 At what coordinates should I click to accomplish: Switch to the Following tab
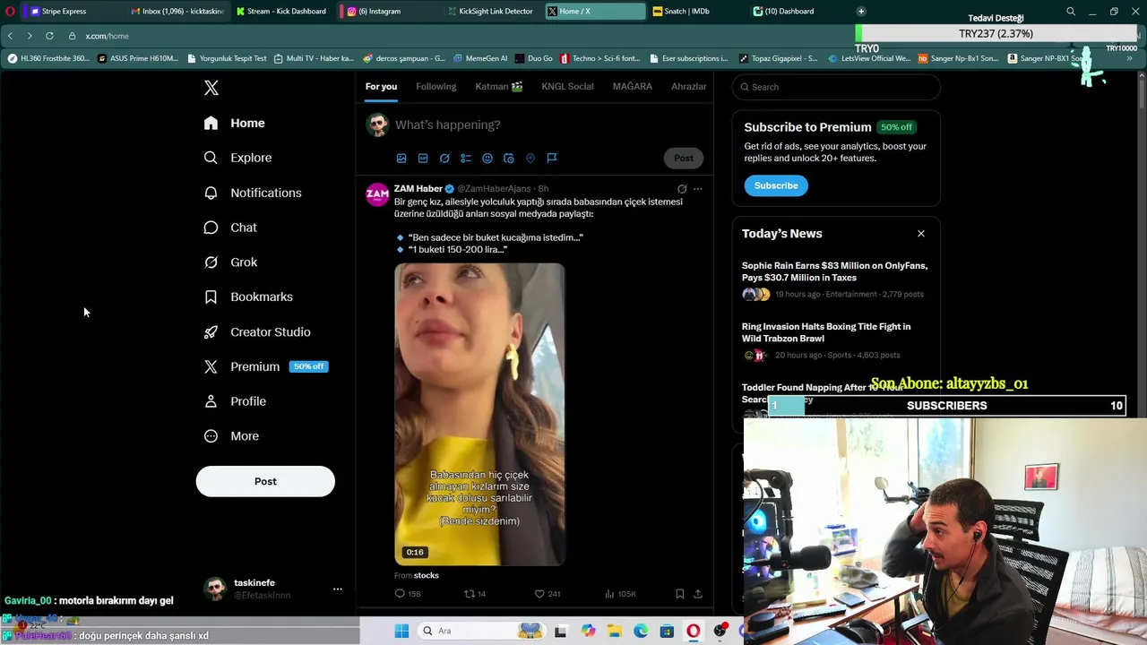[436, 87]
